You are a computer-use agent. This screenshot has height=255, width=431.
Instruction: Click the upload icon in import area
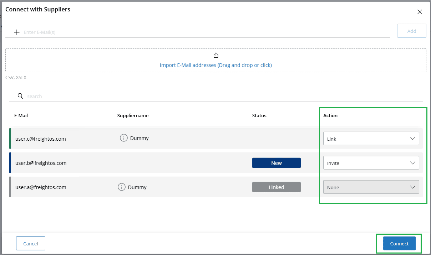click(x=216, y=55)
